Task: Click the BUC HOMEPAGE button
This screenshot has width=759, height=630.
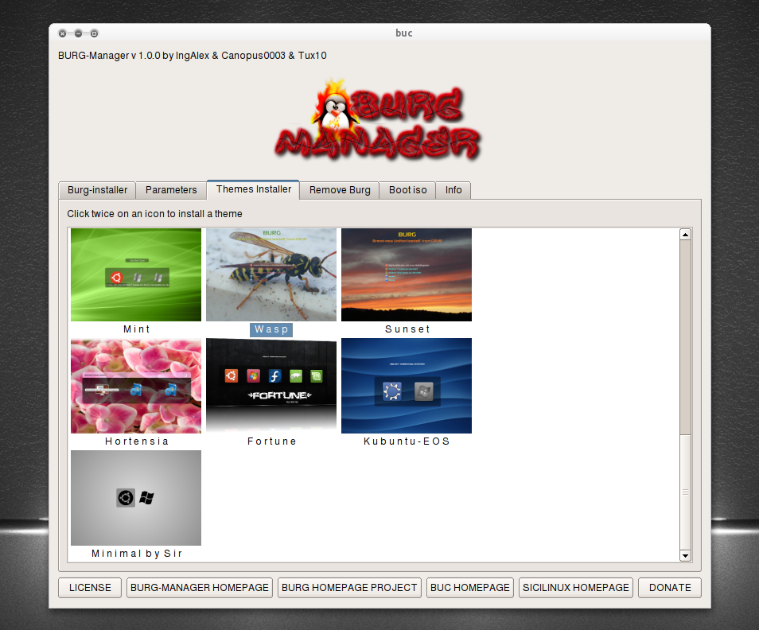Action: point(470,587)
